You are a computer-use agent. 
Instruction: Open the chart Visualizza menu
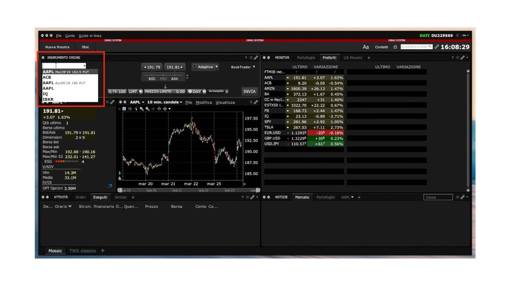click(x=225, y=103)
